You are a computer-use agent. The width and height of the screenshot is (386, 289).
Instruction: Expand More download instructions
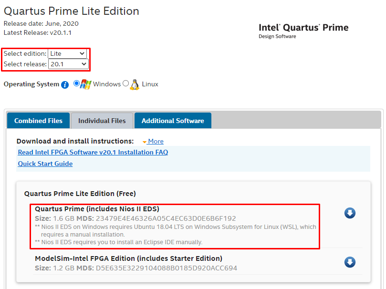click(156, 141)
